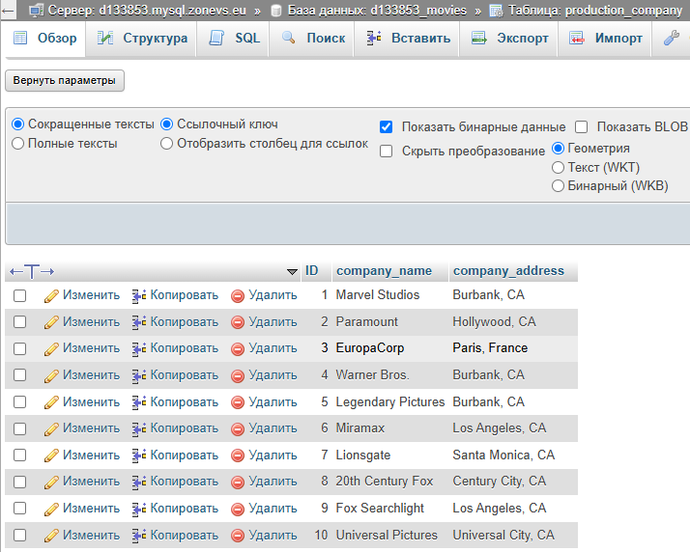Select the Ссылочный ключ radio option
This screenshot has width=690, height=552.
(x=166, y=124)
